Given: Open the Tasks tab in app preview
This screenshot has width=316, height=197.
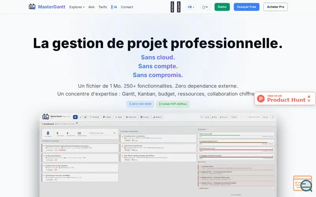Looking at the screenshot, I should pyautogui.click(x=119, y=117).
